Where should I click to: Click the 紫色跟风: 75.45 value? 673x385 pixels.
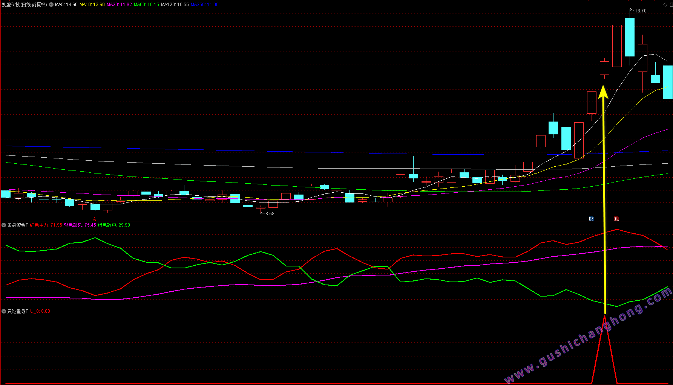coord(80,225)
